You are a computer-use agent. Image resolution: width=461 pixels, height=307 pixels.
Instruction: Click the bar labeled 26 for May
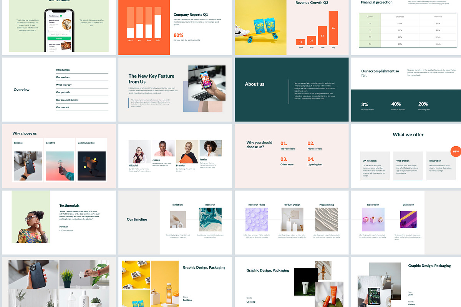point(312,40)
